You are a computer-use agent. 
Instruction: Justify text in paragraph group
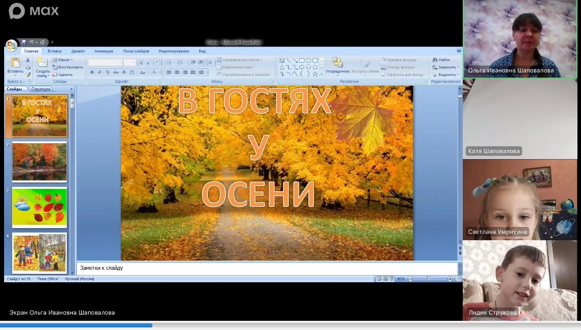point(193,72)
